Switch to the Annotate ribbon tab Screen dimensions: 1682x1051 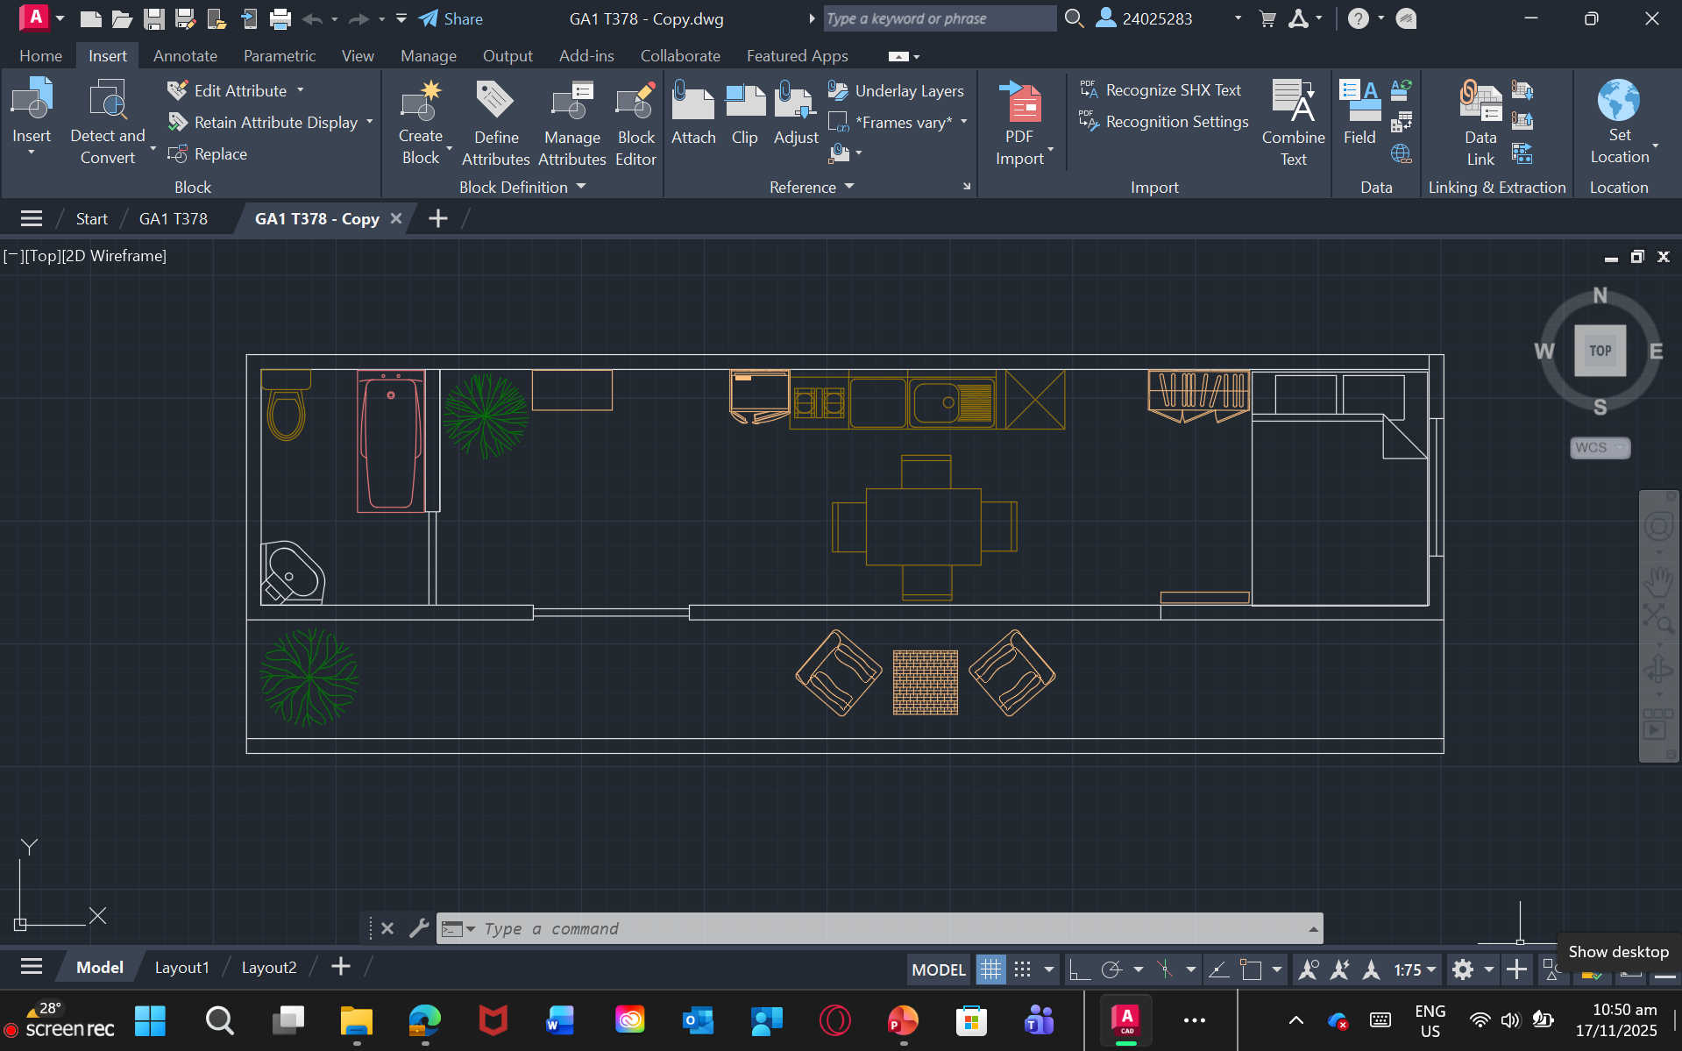[x=185, y=56]
